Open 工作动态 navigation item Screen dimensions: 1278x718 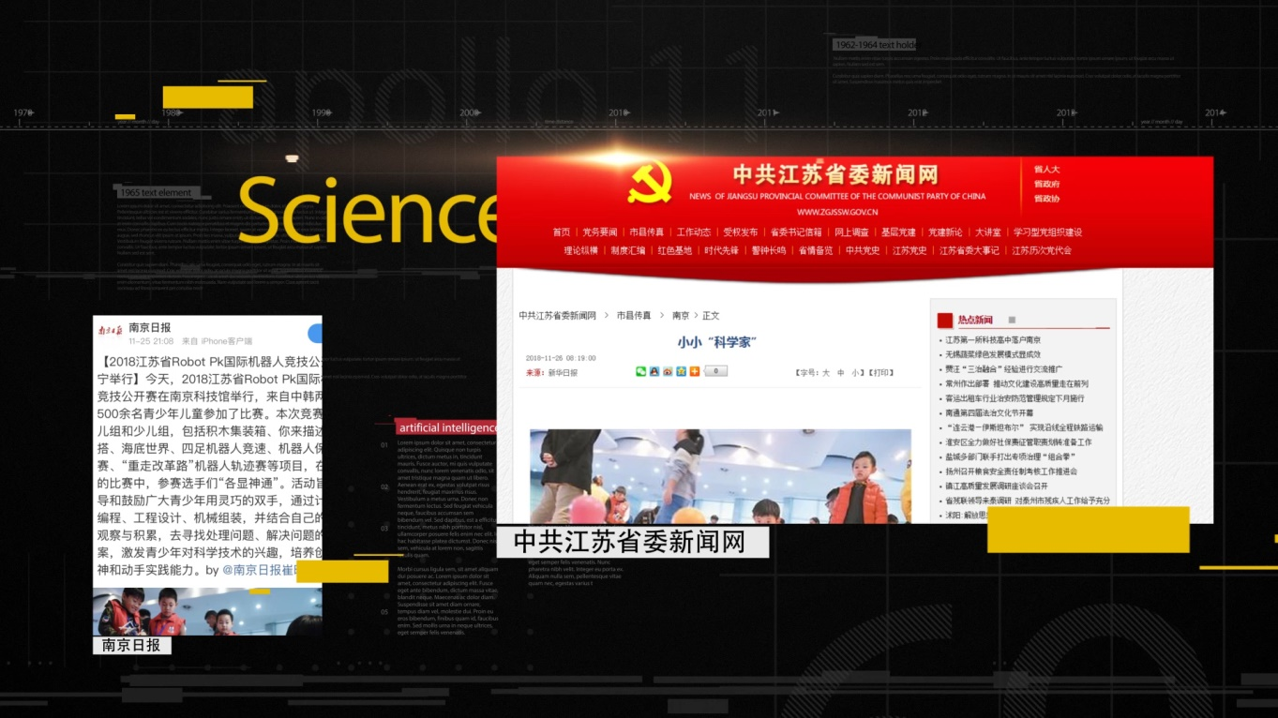click(694, 232)
